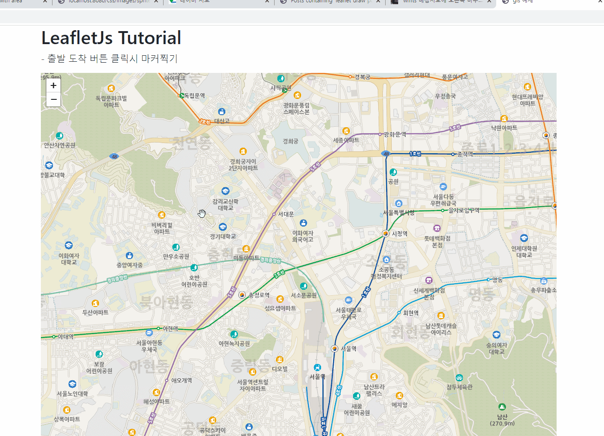
Task: Select the 두산아파트 apartment icon
Action: pos(95,303)
